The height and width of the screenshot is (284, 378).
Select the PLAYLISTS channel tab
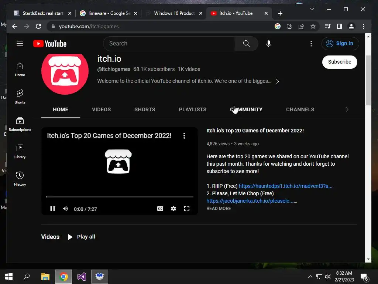coord(192,109)
